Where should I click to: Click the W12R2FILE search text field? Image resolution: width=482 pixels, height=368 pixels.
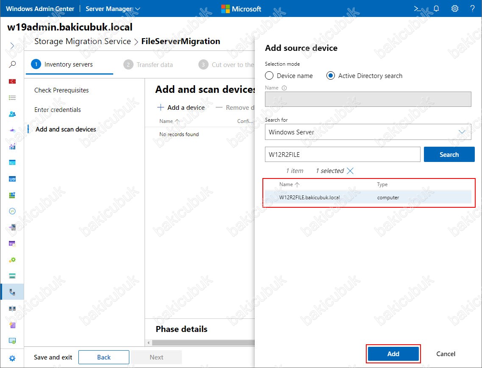pyautogui.click(x=343, y=154)
